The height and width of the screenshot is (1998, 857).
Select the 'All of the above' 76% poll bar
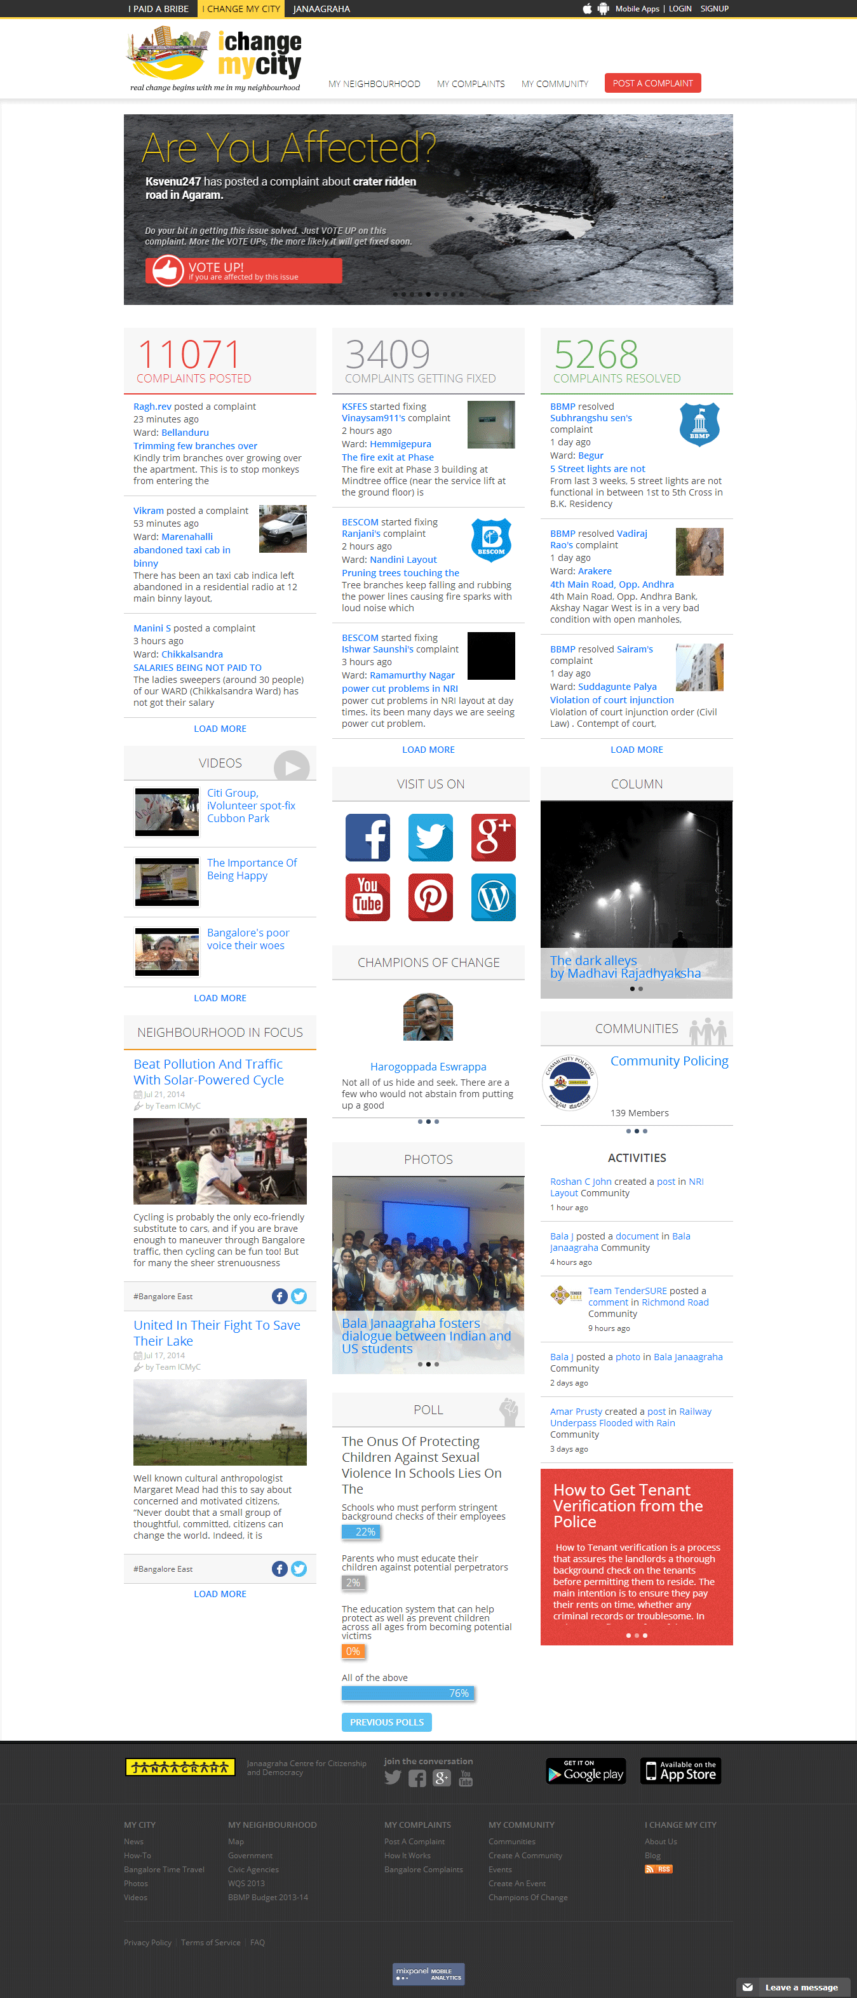408,1692
